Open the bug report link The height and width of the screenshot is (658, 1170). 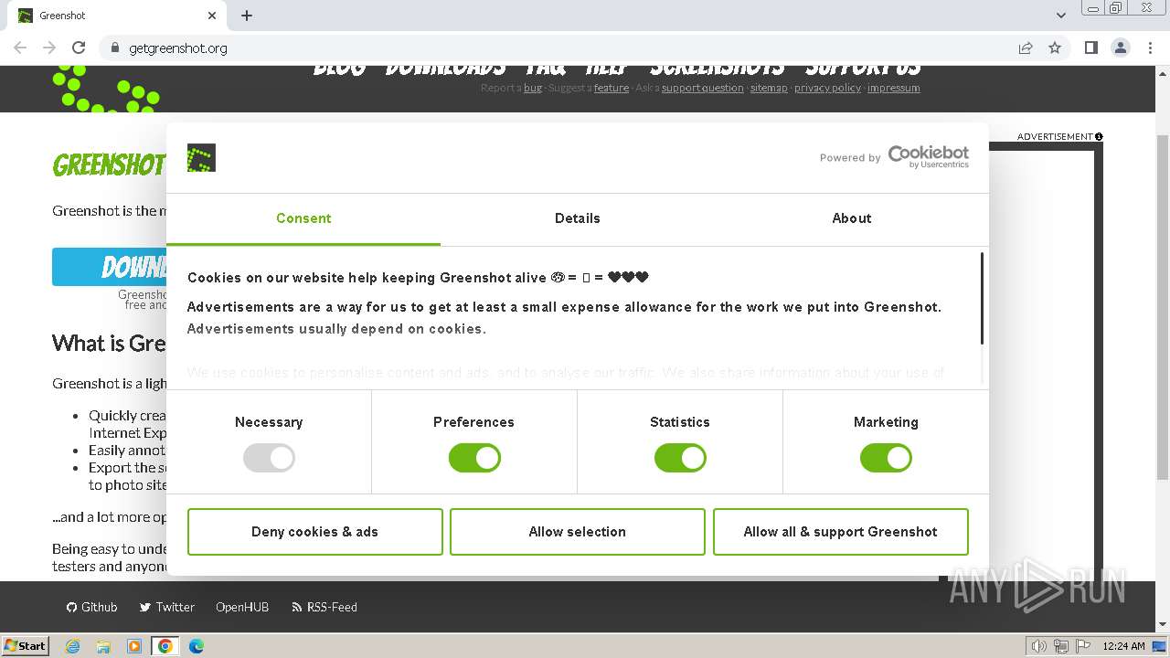point(533,88)
